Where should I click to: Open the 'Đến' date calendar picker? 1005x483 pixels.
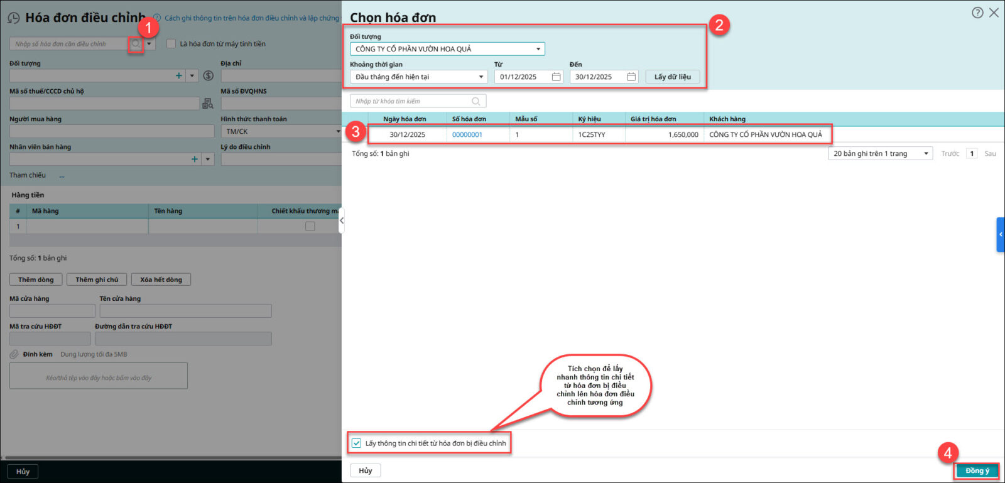click(631, 77)
